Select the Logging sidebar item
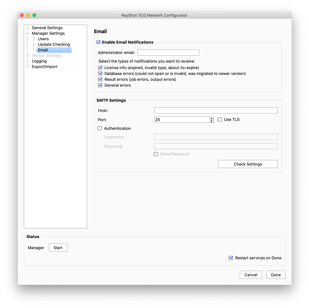The width and height of the screenshot is (309, 308). click(x=39, y=61)
